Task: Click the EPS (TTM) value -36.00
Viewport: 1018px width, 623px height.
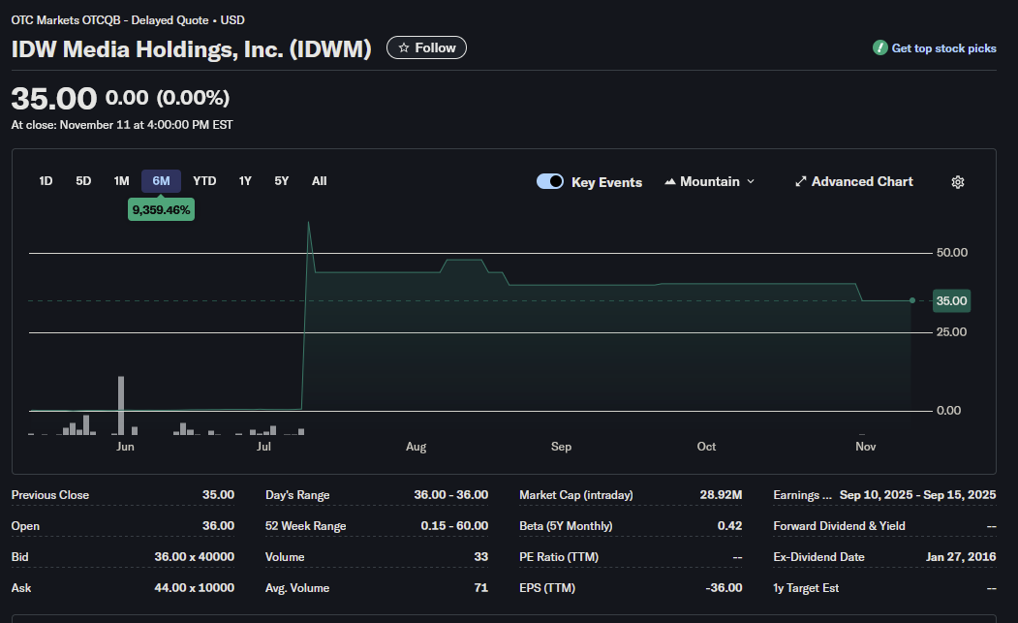Action: (x=724, y=588)
